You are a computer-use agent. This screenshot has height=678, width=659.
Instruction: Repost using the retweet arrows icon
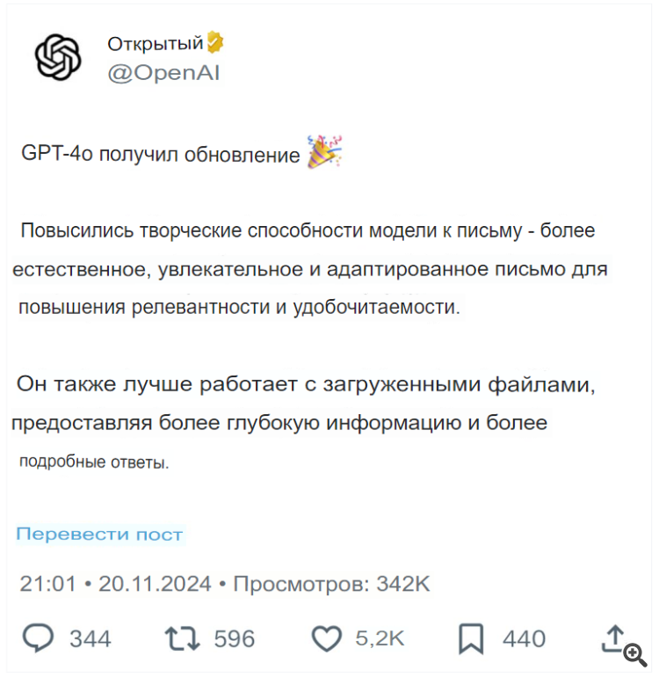click(182, 638)
